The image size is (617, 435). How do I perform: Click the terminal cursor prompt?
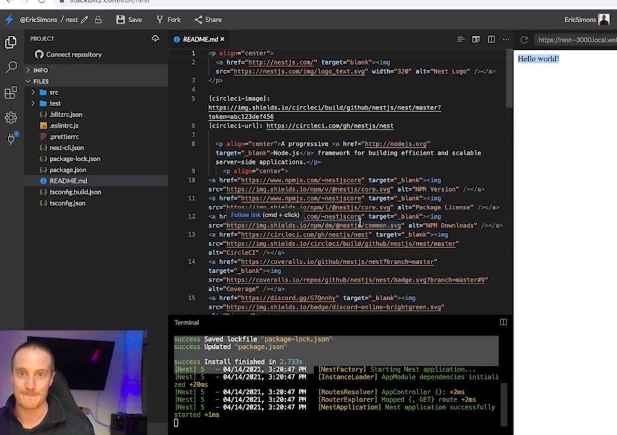[176, 422]
